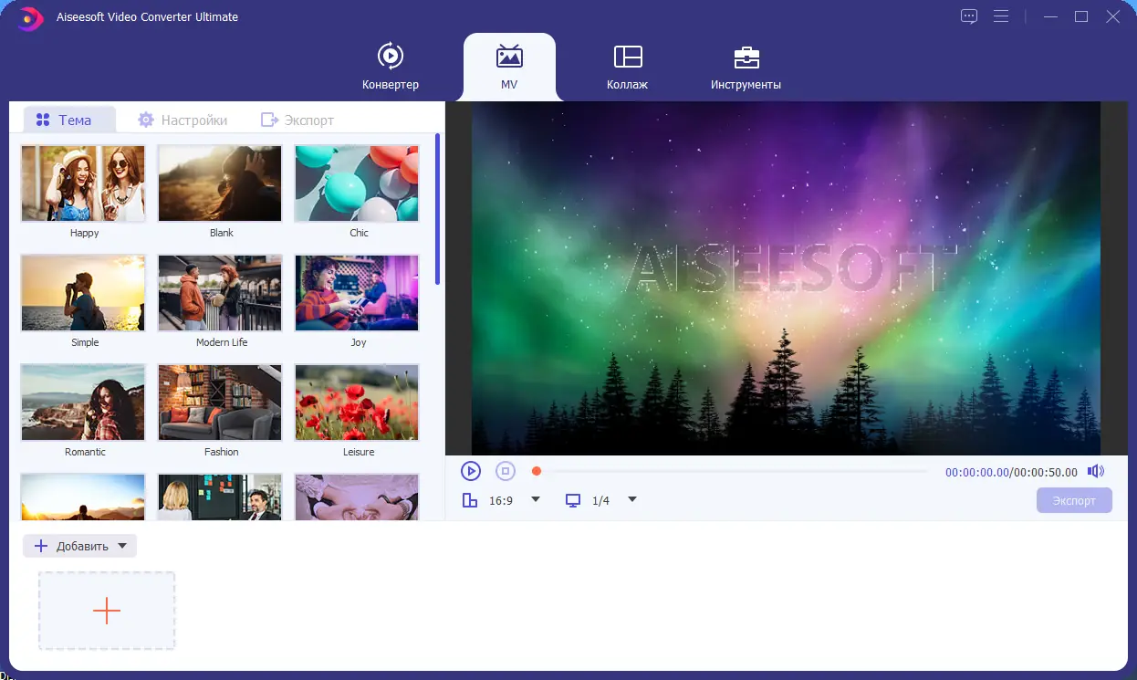1137x680 pixels.
Task: Expand the Добавить dropdown arrow
Action: [x=122, y=546]
